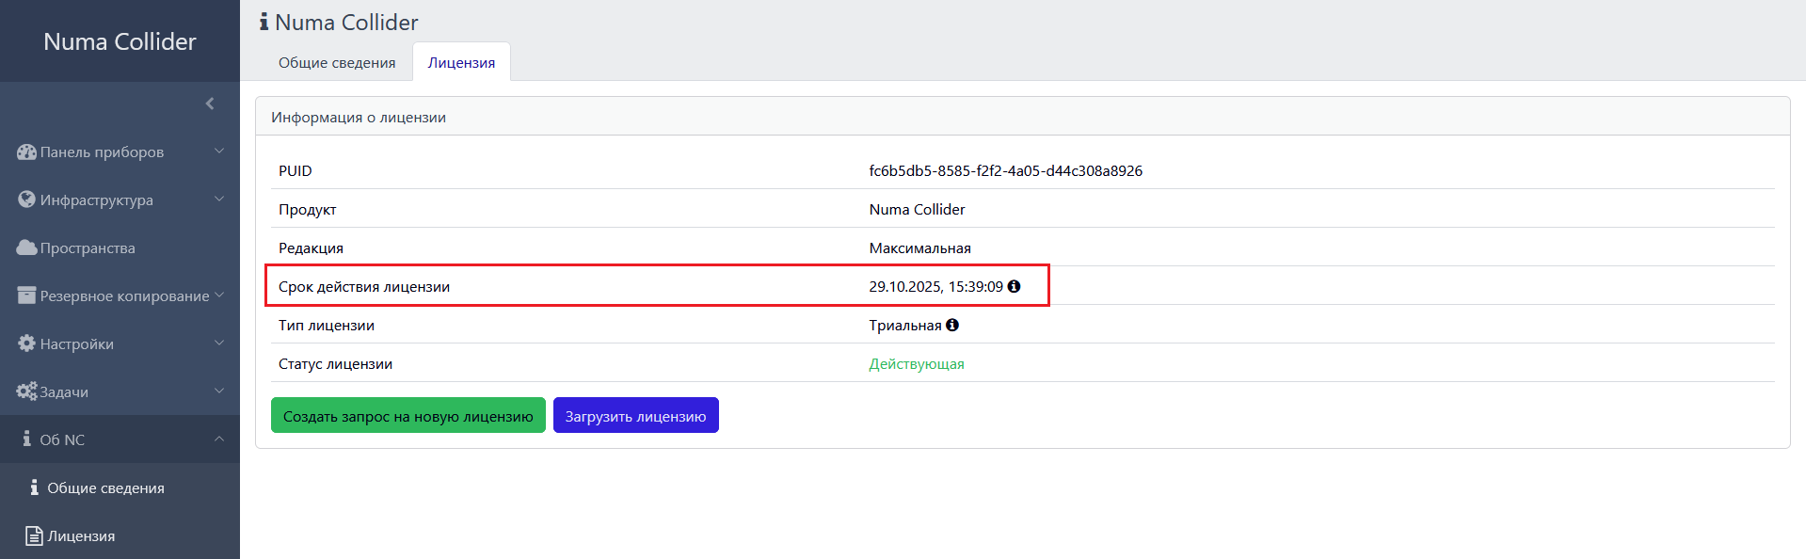
Task: Click the gear icon beside Настройки
Action: pos(26,343)
